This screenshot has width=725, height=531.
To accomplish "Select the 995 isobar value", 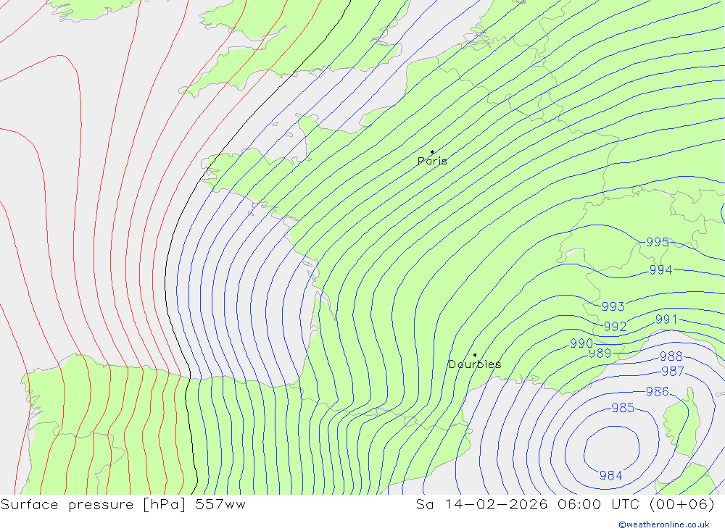I will 658,242.
